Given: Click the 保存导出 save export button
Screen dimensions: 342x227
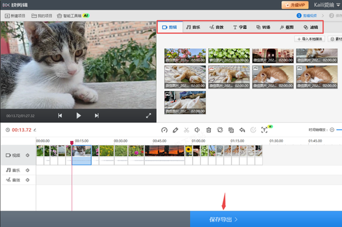Looking at the screenshot, I should (266, 219).
